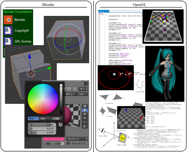Image resolution: width=187 pixels, height=152 pixels.
Task: Select world sphere preview type icon
Action: (85, 126)
